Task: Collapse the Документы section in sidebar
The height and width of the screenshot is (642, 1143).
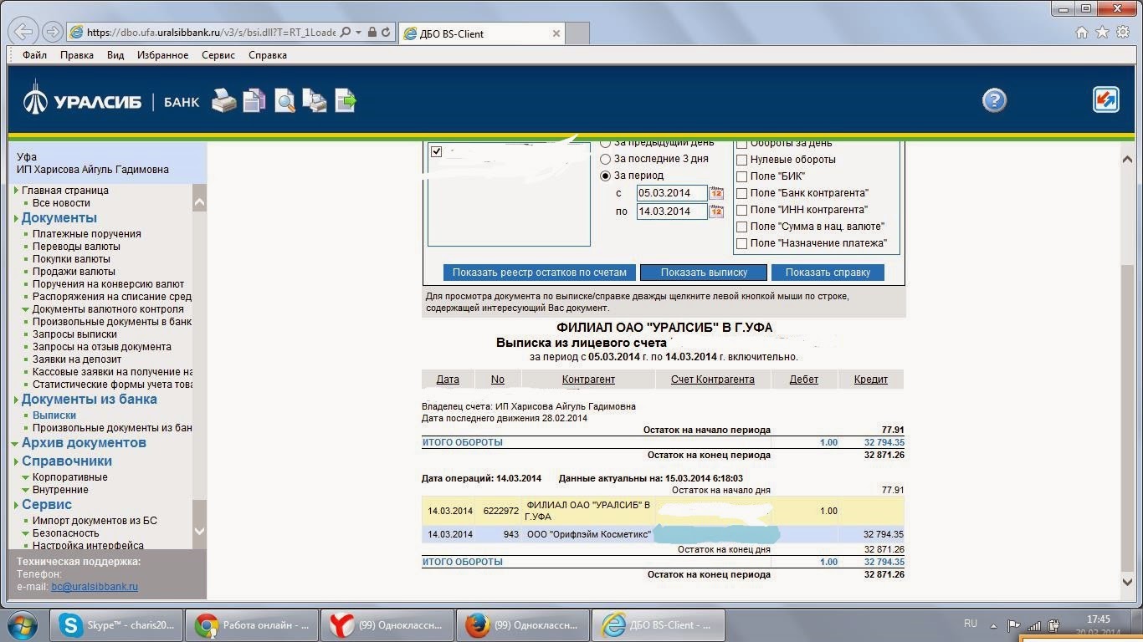Action: pos(16,218)
